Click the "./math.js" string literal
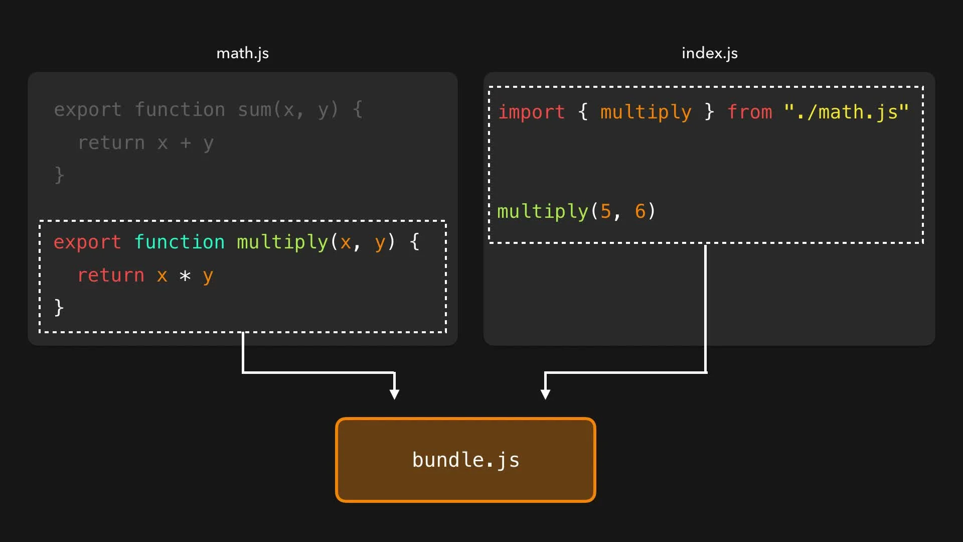The image size is (963, 542). click(x=846, y=112)
